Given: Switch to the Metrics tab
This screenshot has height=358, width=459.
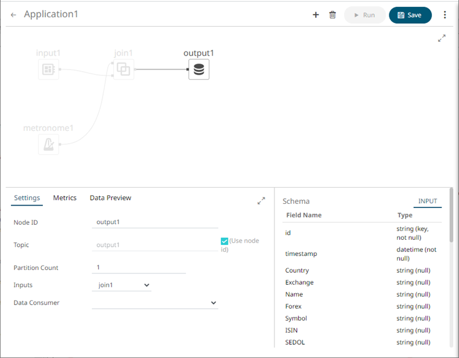Looking at the screenshot, I should pos(64,198).
